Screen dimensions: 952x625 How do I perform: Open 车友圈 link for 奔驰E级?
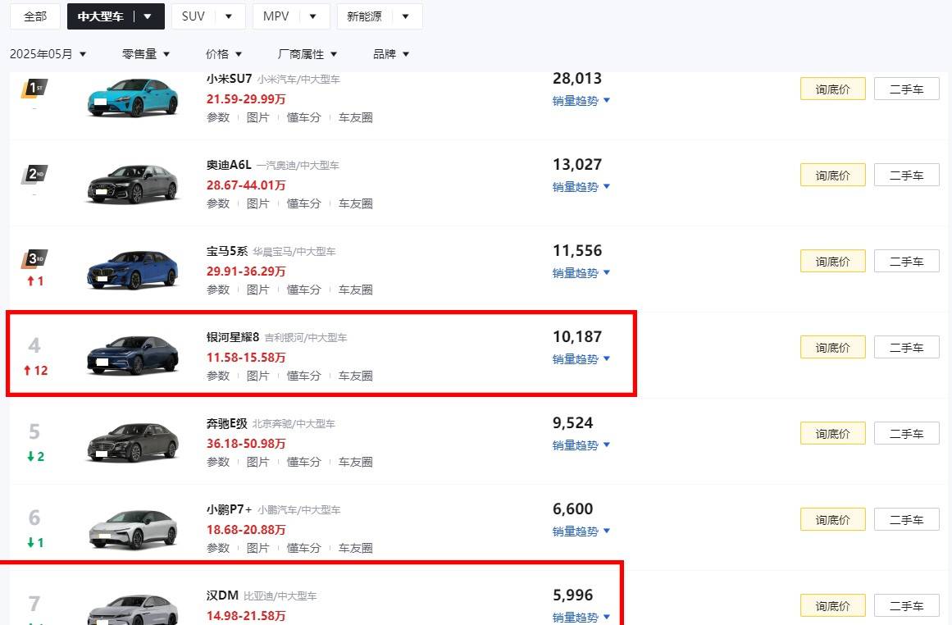coord(356,462)
